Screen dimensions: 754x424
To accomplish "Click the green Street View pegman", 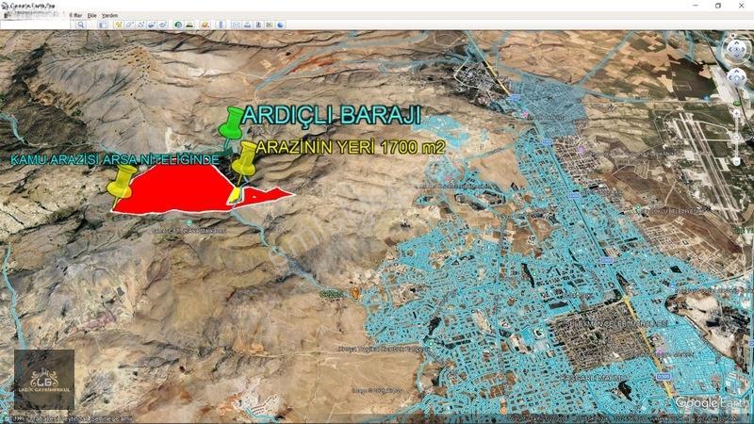I will coord(737,104).
